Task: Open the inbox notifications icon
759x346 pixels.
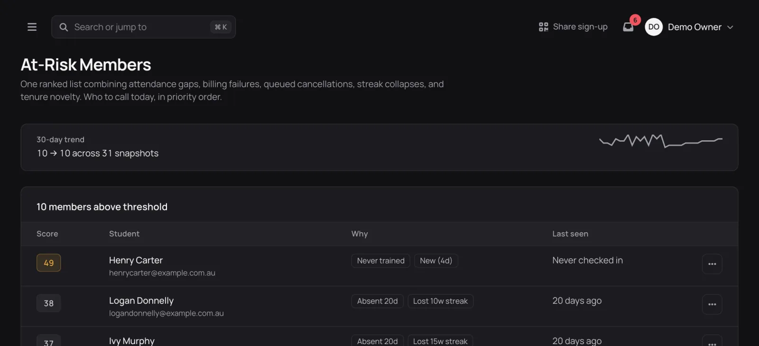Action: [628, 27]
